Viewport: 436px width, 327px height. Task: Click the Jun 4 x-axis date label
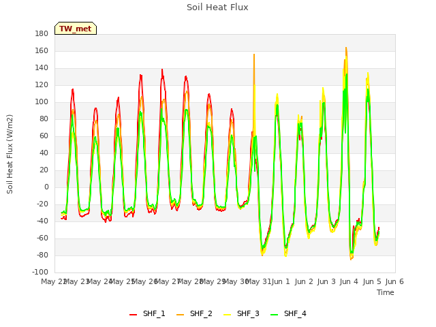click(349, 281)
